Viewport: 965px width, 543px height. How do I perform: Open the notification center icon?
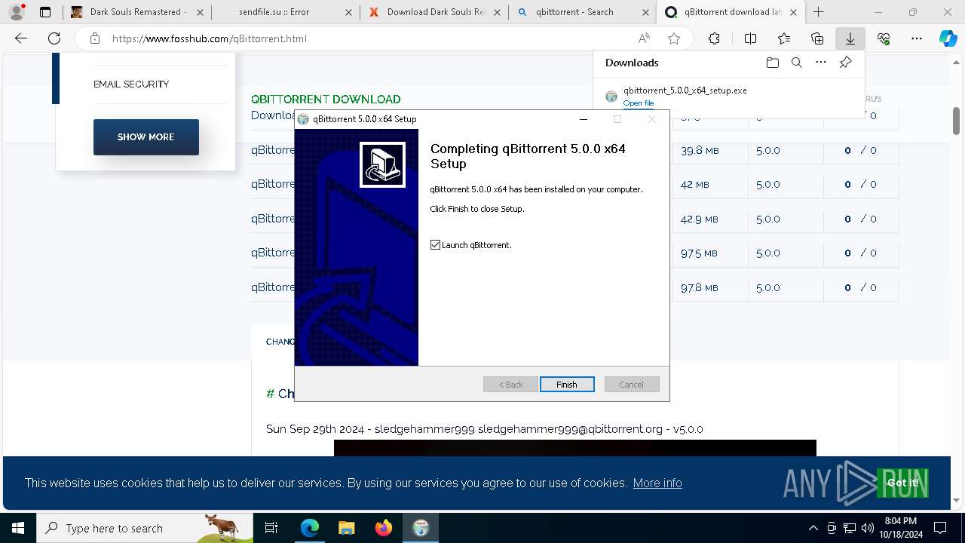[940, 528]
